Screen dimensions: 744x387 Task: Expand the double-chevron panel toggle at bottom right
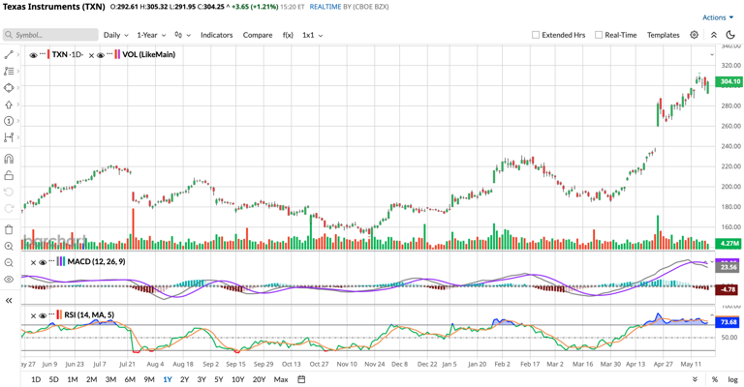(x=696, y=379)
